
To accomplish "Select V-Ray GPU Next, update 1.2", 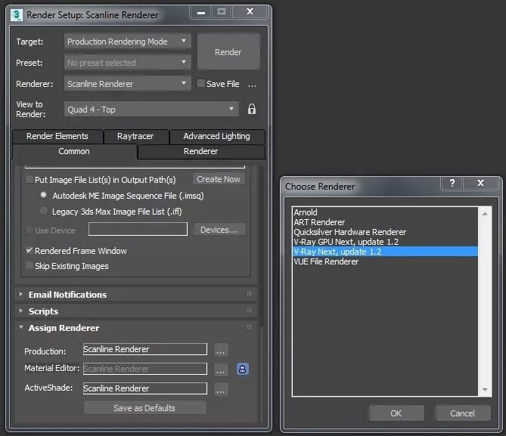I will [x=385, y=242].
